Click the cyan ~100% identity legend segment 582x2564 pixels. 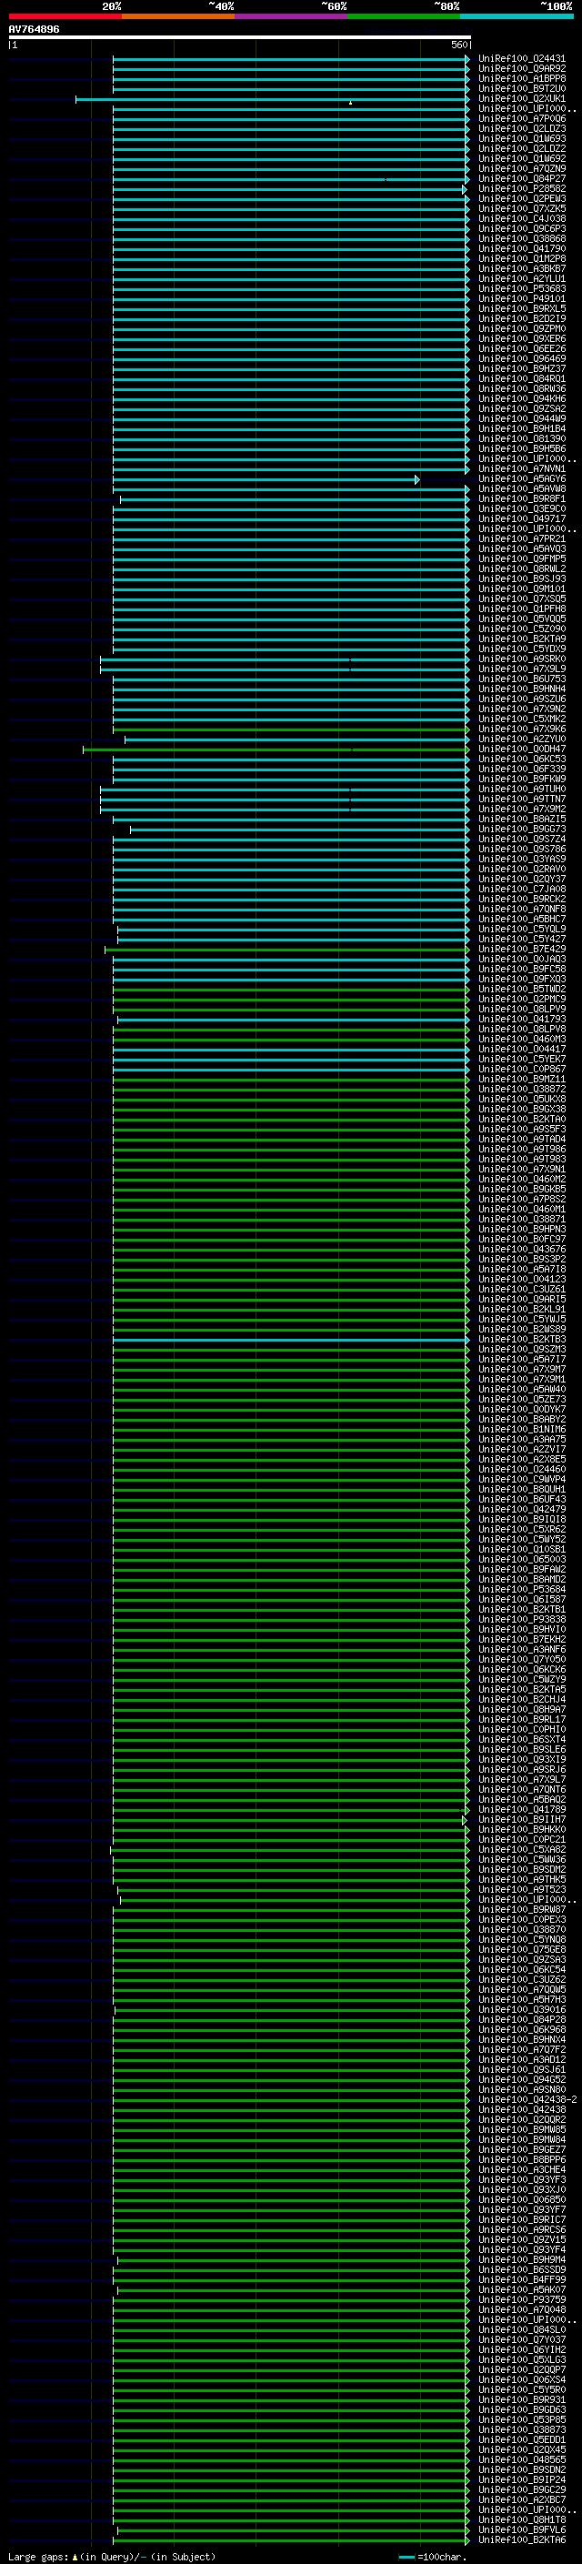pos(517,16)
